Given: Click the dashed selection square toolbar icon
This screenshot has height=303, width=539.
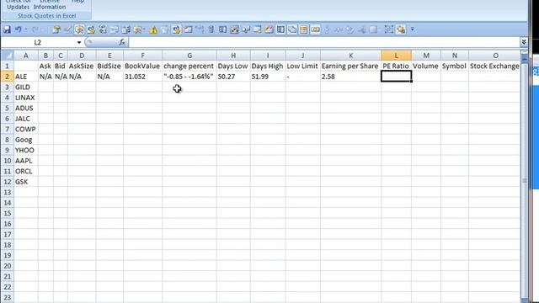Looking at the screenshot, I should pos(388,30).
